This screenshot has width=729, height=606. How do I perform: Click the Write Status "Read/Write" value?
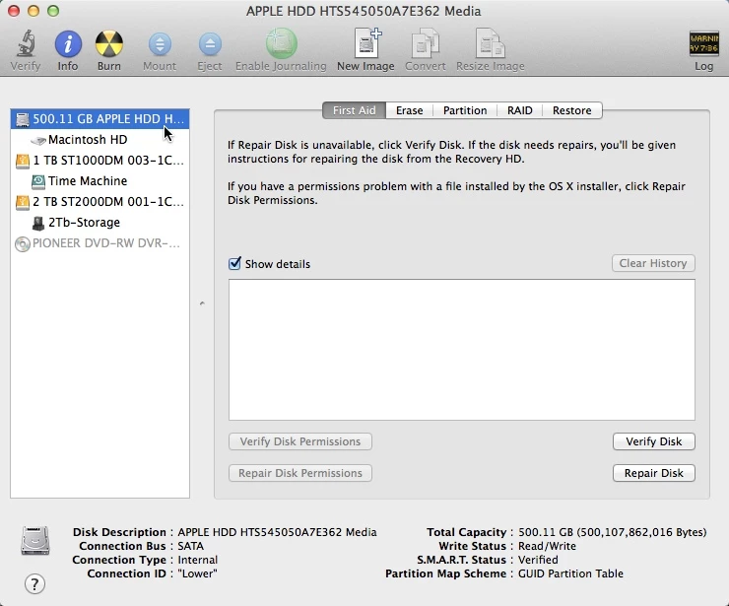[x=547, y=546]
